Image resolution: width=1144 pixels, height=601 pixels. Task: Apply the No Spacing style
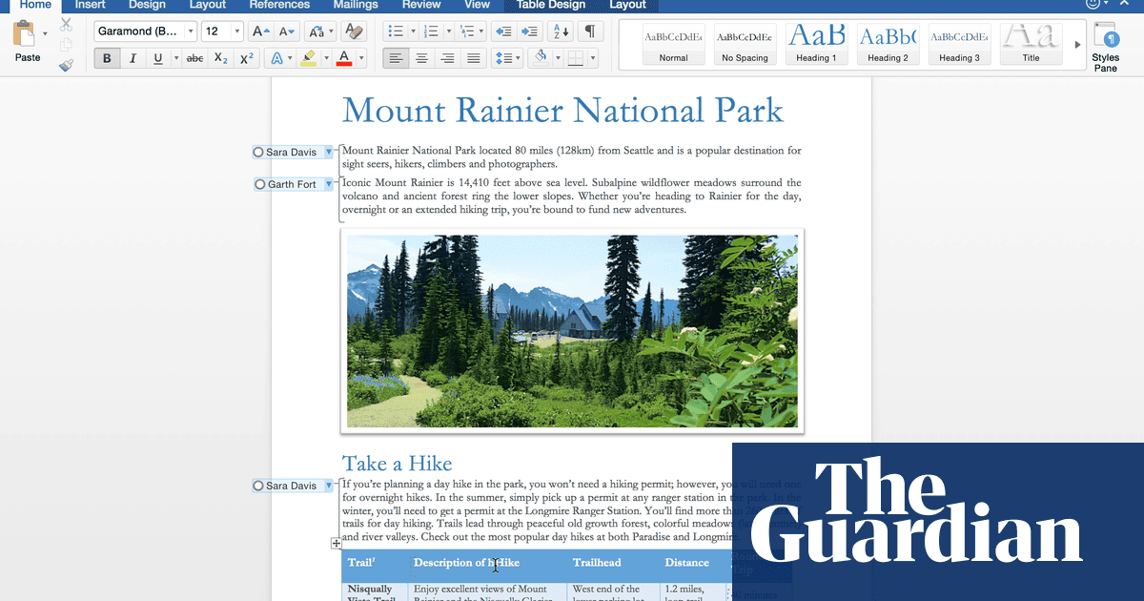point(745,44)
